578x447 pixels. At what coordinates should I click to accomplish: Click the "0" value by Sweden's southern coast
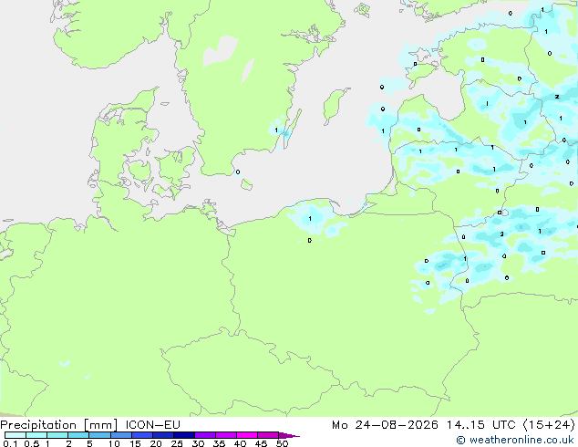point(238,172)
